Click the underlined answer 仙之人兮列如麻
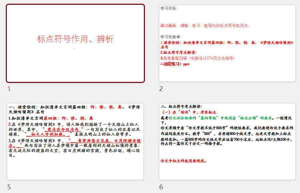Screen dimensions: 300x193 (x=48, y=134)
